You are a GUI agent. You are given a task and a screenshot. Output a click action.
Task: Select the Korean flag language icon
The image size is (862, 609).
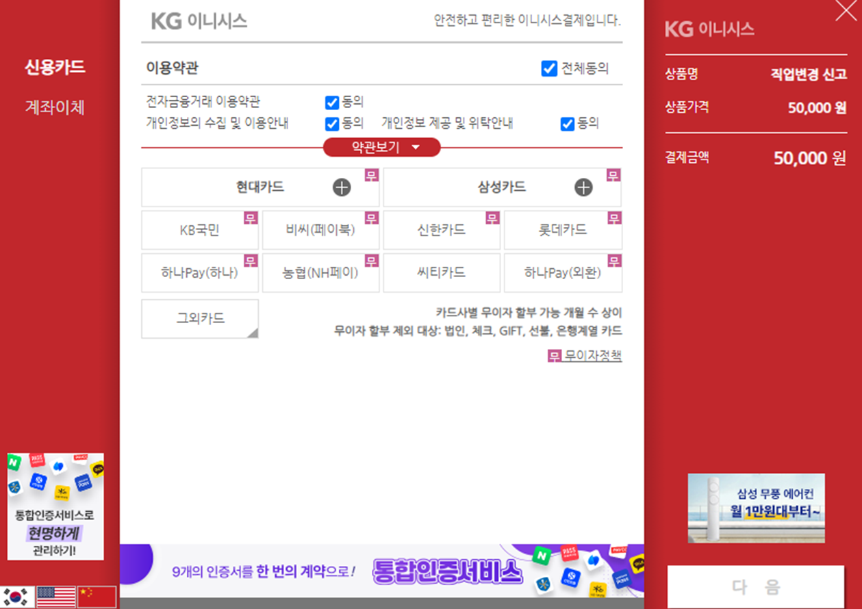tap(17, 597)
